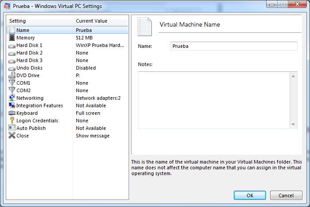
Task: Click the '512 MB' memory value
Action: [x=84, y=38]
